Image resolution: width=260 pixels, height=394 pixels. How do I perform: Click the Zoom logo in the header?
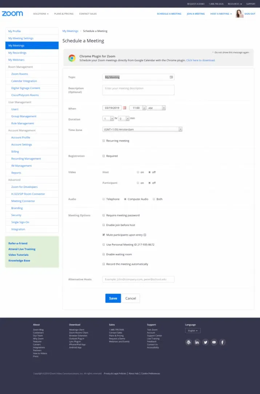tap(12, 13)
